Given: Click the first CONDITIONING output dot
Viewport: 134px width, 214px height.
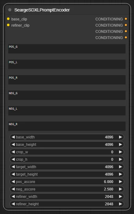Looking at the screenshot, I should tap(126, 19).
